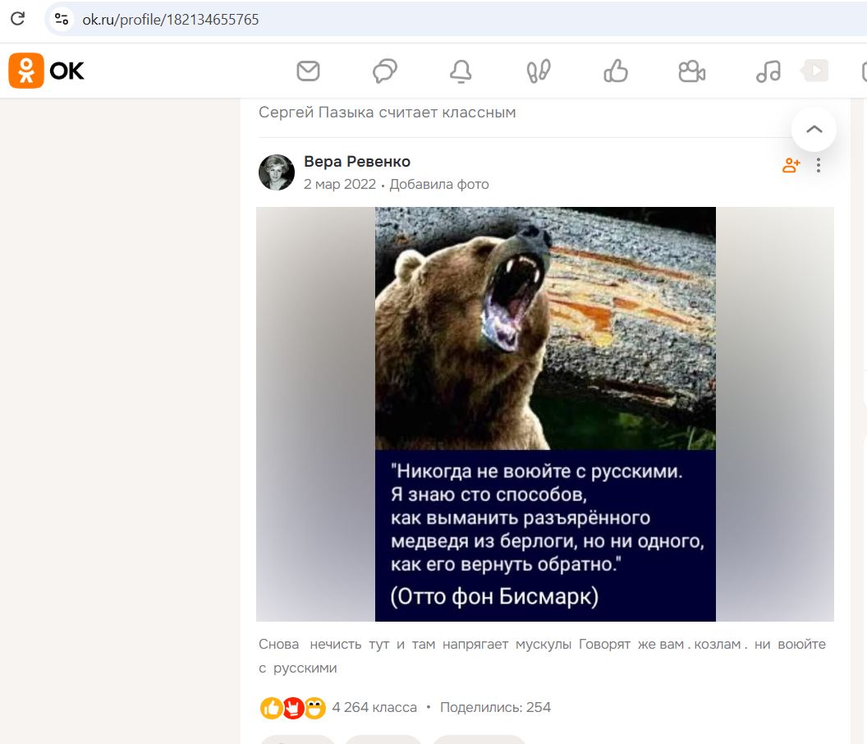The width and height of the screenshot is (867, 744).
Task: Open Video camera icon
Action: point(692,71)
